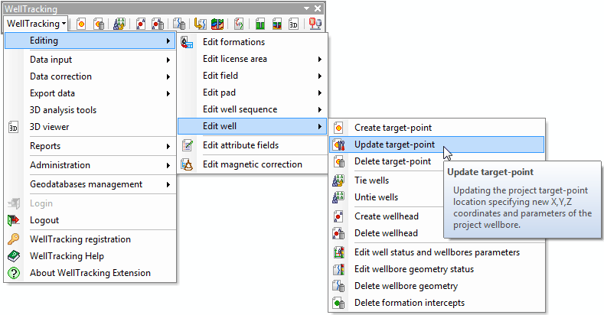Open the WellTracking dropdown menu button
604x315 pixels.
coord(36,24)
